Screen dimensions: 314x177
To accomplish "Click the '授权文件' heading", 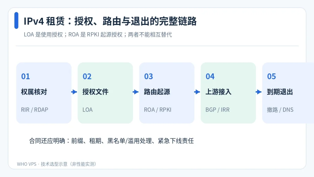I will tap(95, 92).
